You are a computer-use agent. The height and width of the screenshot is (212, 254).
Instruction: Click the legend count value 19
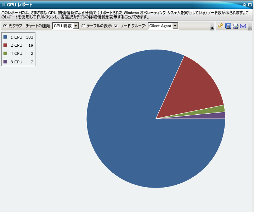coord(31,45)
